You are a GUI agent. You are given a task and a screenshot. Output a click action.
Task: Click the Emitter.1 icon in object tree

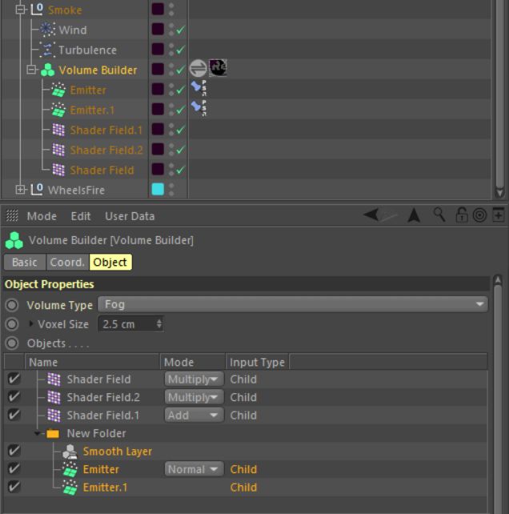pos(59,110)
